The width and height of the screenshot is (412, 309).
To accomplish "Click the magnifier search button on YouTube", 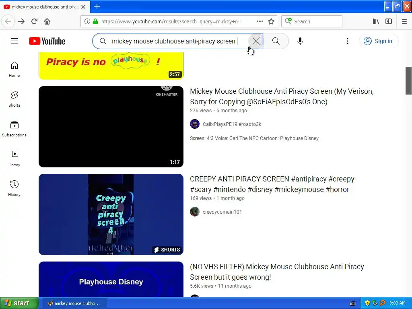I will pyautogui.click(x=276, y=41).
